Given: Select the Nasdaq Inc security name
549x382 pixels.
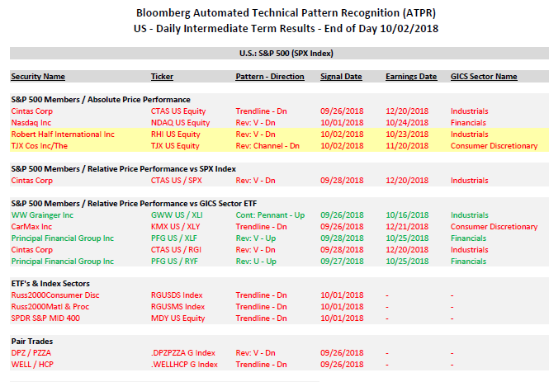Looking at the screenshot, I should point(31,123).
